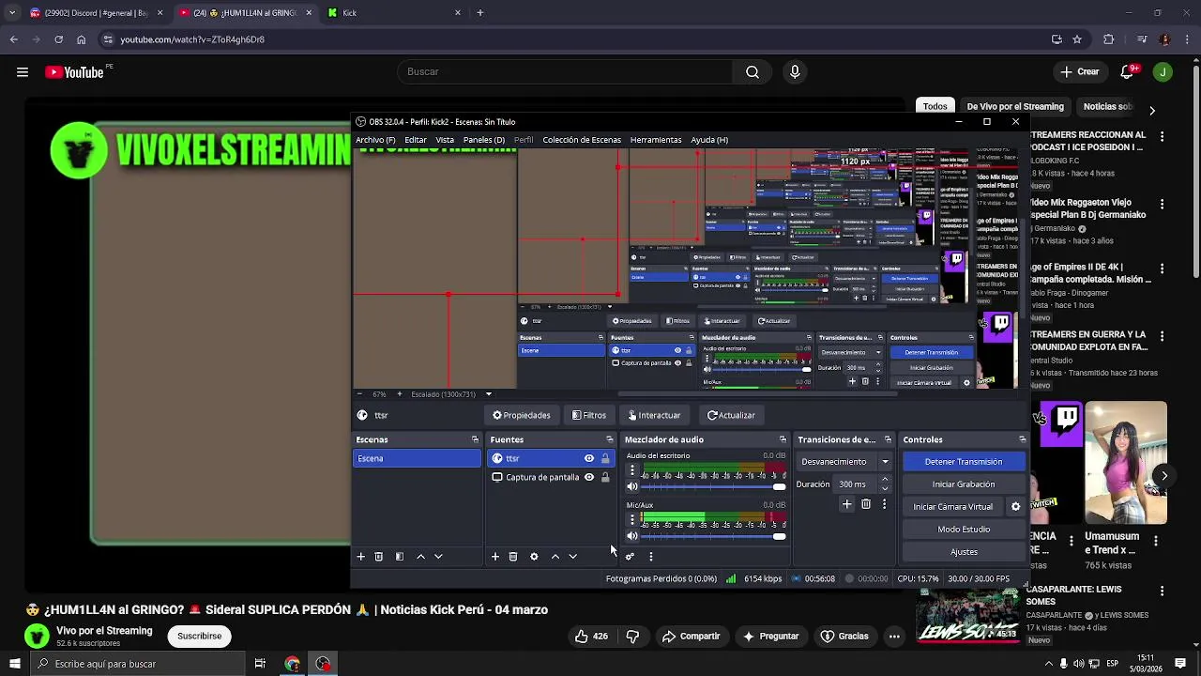Open audio mixer bottom three-dot menu
Image resolution: width=1201 pixels, height=676 pixels.
point(650,557)
